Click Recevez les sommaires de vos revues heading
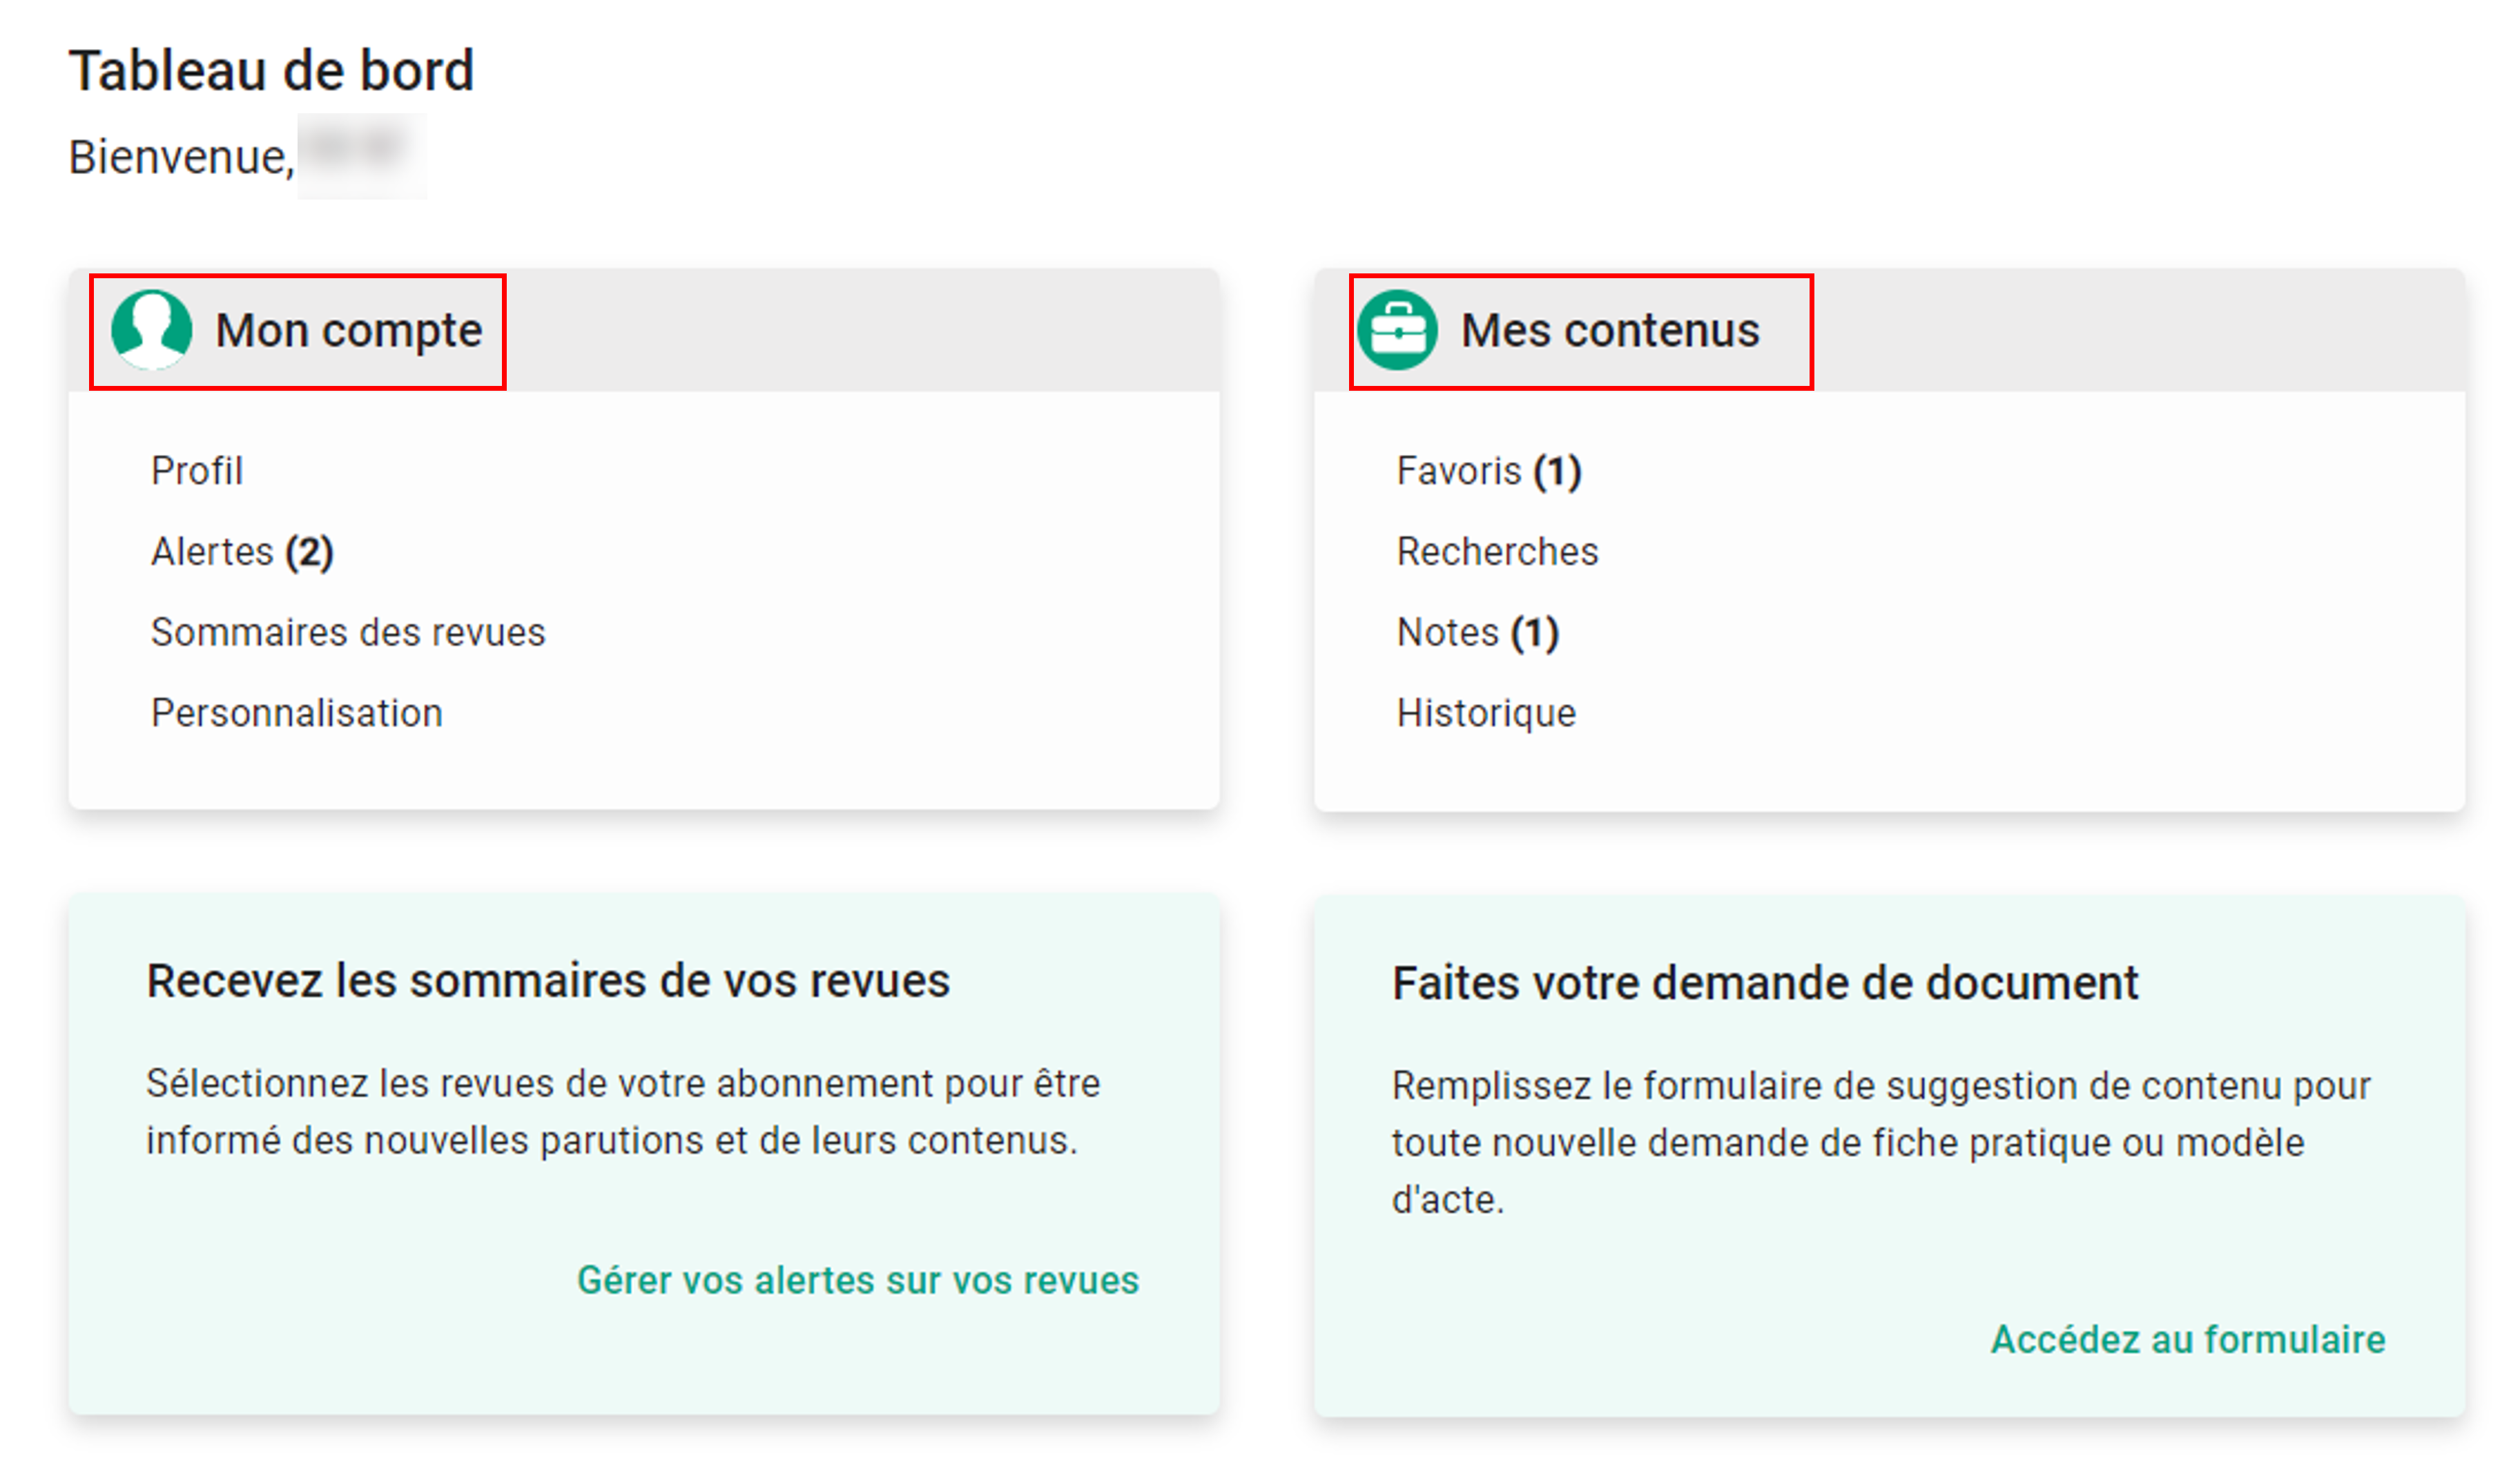This screenshot has height=1474, width=2520. click(548, 981)
